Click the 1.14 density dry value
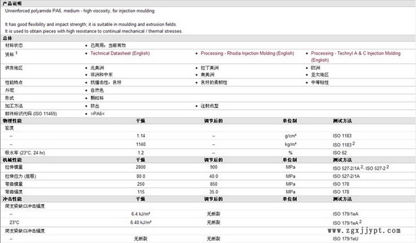416x243 pixels. (x=140, y=136)
